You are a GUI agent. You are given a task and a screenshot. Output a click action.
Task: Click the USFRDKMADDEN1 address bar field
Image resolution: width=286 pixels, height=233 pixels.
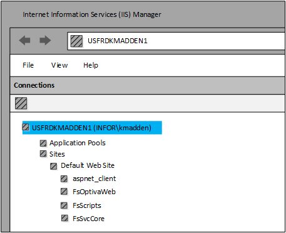(176, 41)
